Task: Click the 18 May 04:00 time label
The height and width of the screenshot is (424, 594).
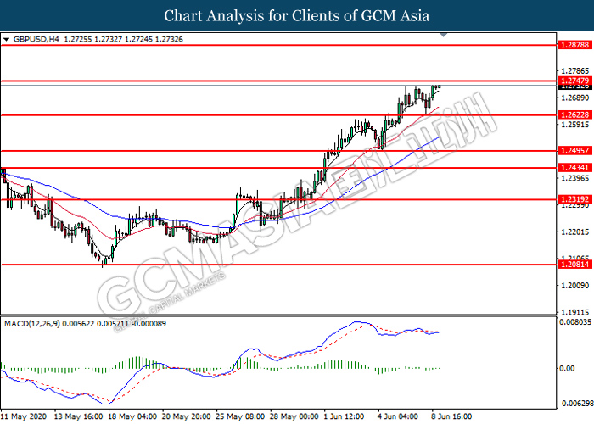Action: click(132, 416)
